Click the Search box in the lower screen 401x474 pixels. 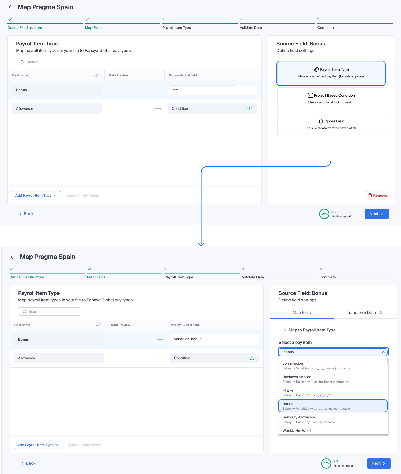click(x=49, y=312)
